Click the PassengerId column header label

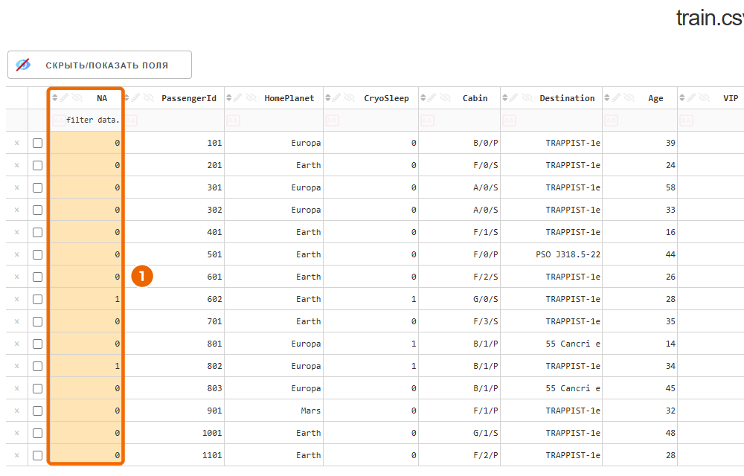pos(189,98)
